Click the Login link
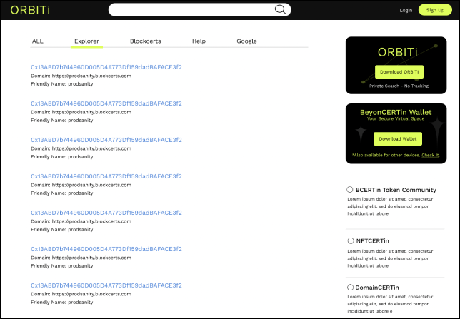 [406, 10]
